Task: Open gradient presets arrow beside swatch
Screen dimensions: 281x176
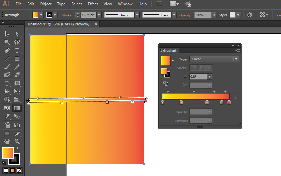Action: coord(173,60)
